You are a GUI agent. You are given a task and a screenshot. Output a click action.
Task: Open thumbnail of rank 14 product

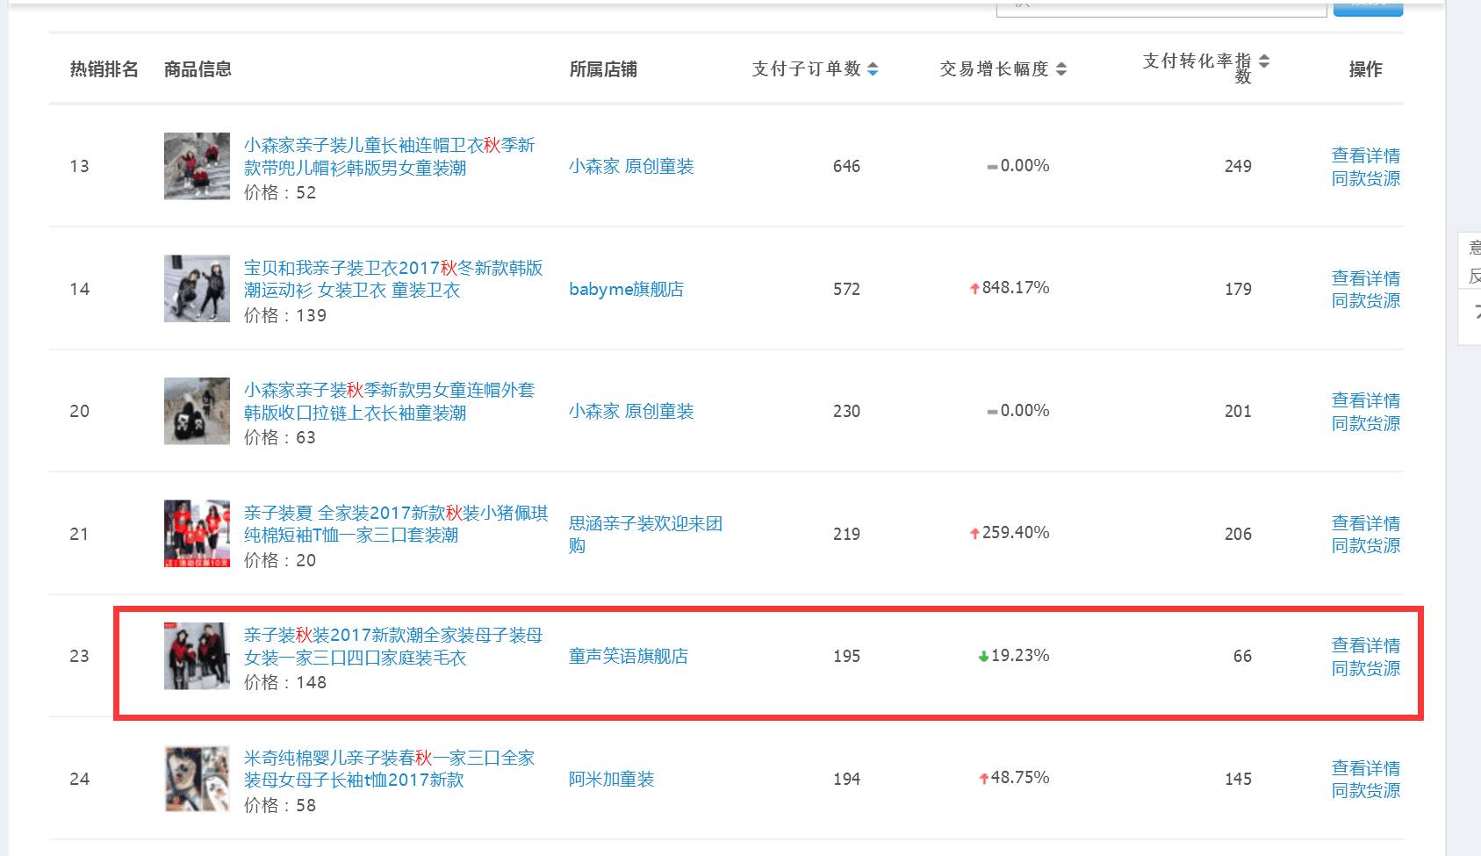click(197, 289)
